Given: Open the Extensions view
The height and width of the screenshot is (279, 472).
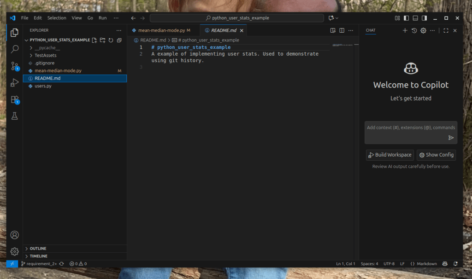Looking at the screenshot, I should 15,99.
